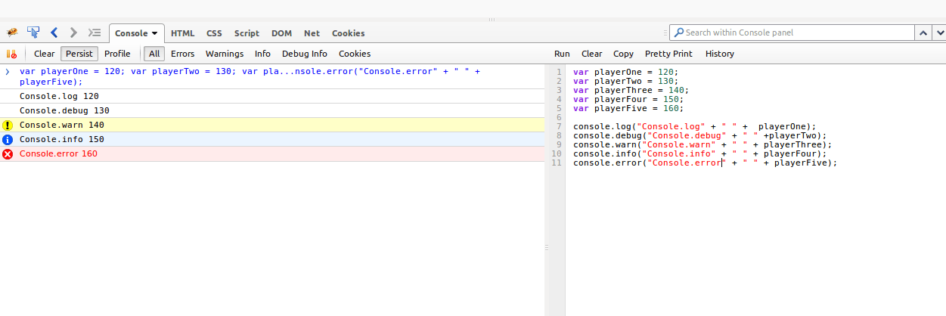Viewport: 946px width, 316px height.
Task: Run the command editor script
Action: [562, 54]
